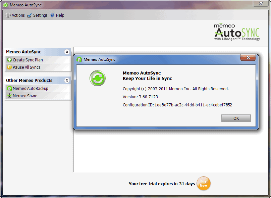This screenshot has width=271, height=198.
Task: Collapse the Memeo AutoSync panel
Action: [x=67, y=52]
